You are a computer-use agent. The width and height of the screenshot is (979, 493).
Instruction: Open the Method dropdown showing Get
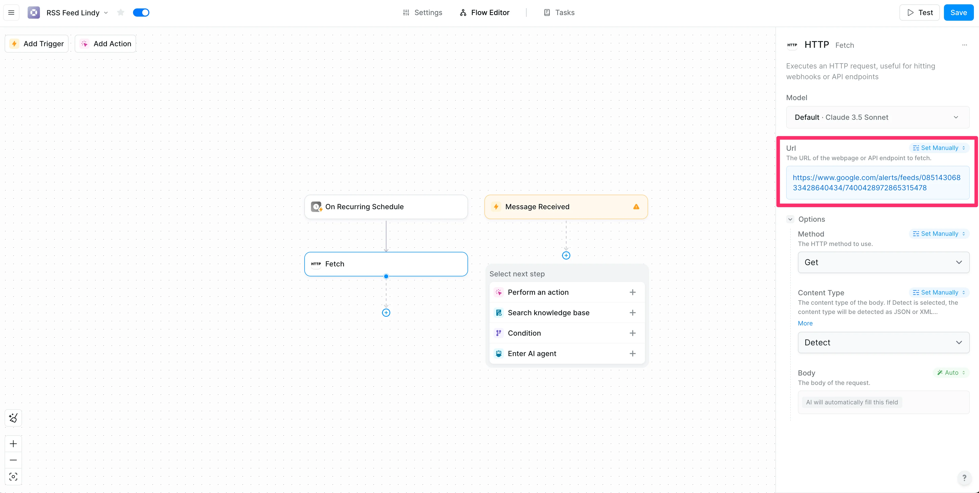(x=883, y=262)
